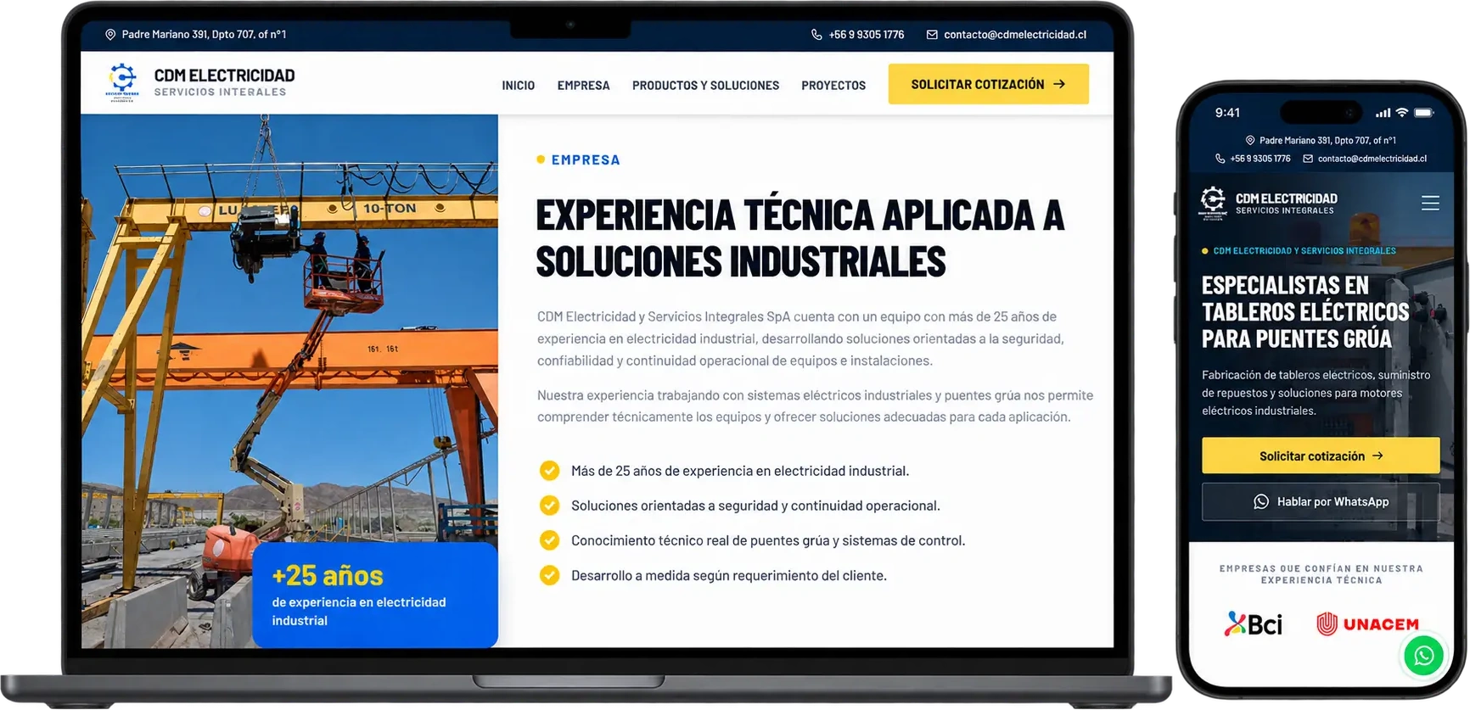Tap 'Solicitar cotización' on the phone
1470x710 pixels.
[1321, 456]
